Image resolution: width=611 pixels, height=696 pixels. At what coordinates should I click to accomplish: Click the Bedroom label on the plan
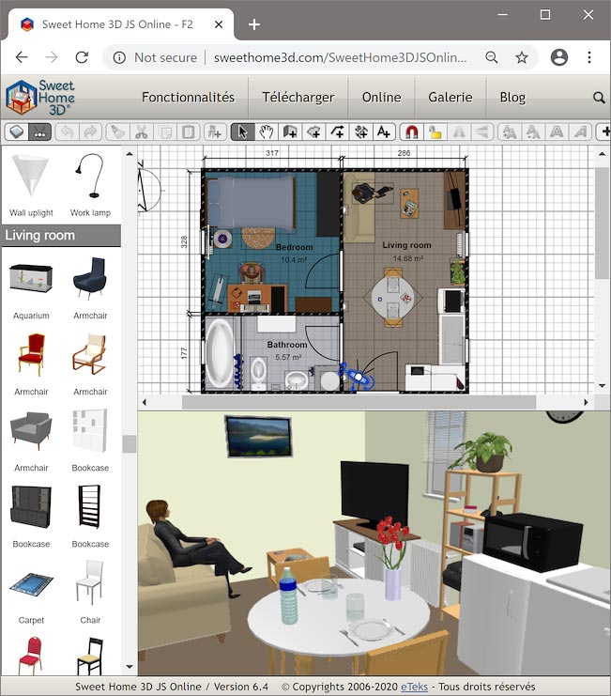tap(295, 247)
